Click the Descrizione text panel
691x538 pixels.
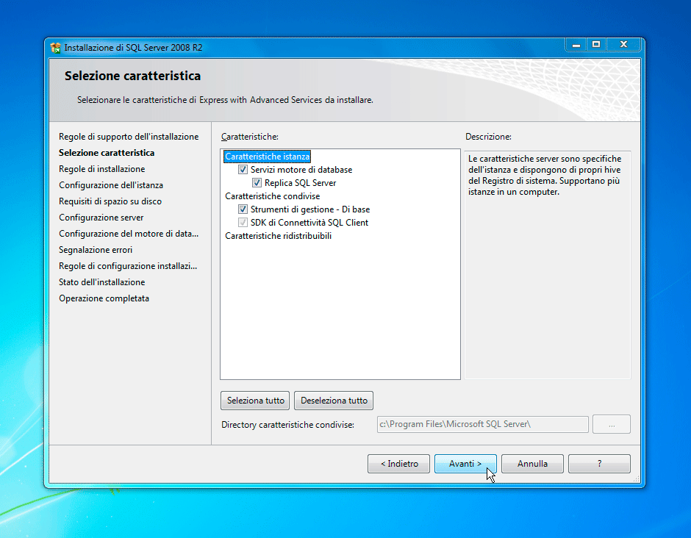(x=548, y=265)
